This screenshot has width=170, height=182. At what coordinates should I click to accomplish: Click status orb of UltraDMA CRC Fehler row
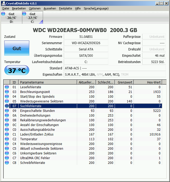click(7, 158)
